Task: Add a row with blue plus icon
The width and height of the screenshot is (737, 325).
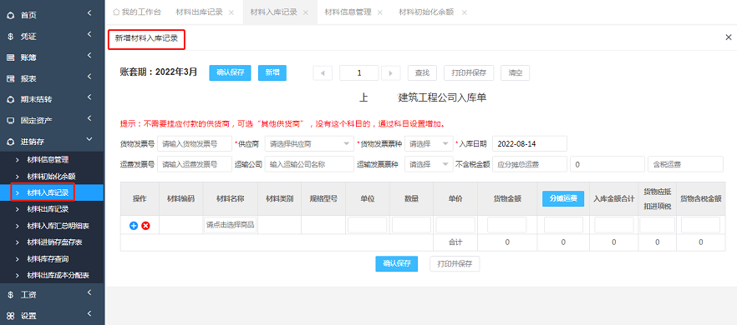Action: click(x=134, y=226)
